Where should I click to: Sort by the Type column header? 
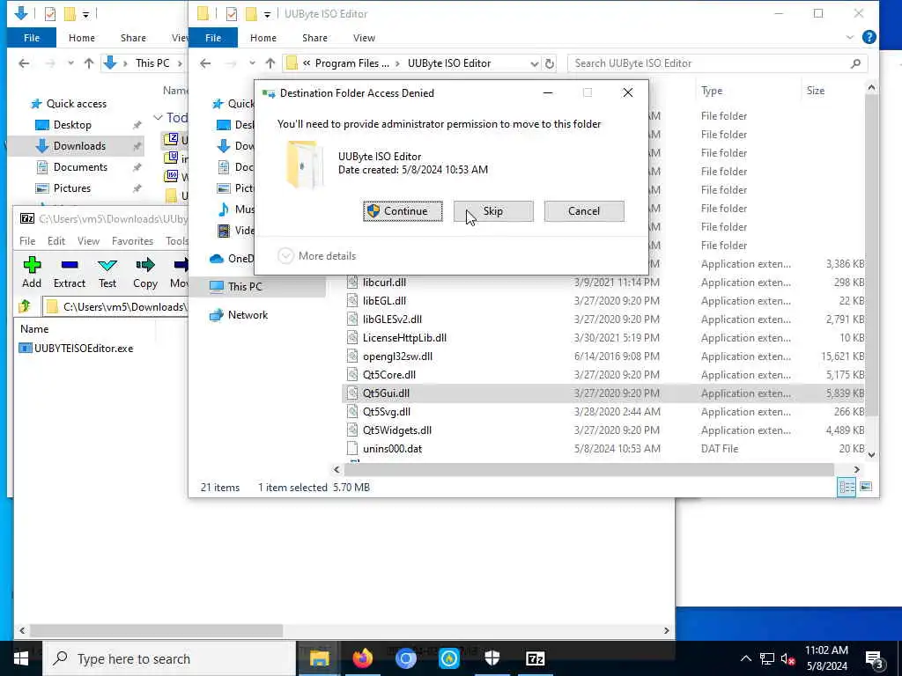[x=712, y=91]
